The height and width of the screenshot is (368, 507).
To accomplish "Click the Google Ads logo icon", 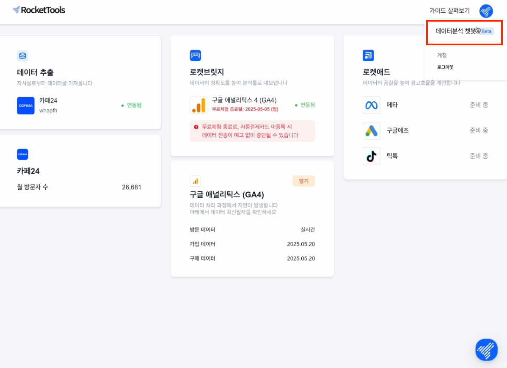I will (x=371, y=131).
